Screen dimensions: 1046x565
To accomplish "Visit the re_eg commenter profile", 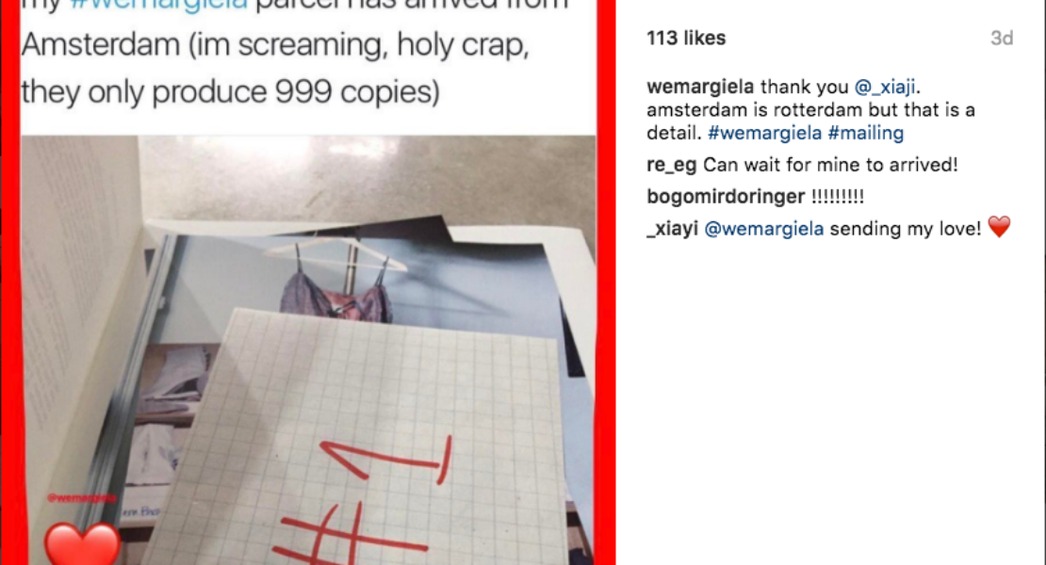I will pyautogui.click(x=671, y=165).
